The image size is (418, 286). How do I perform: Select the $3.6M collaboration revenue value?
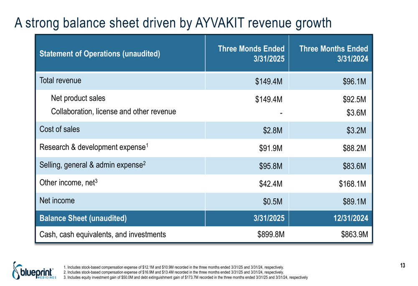[x=356, y=113]
